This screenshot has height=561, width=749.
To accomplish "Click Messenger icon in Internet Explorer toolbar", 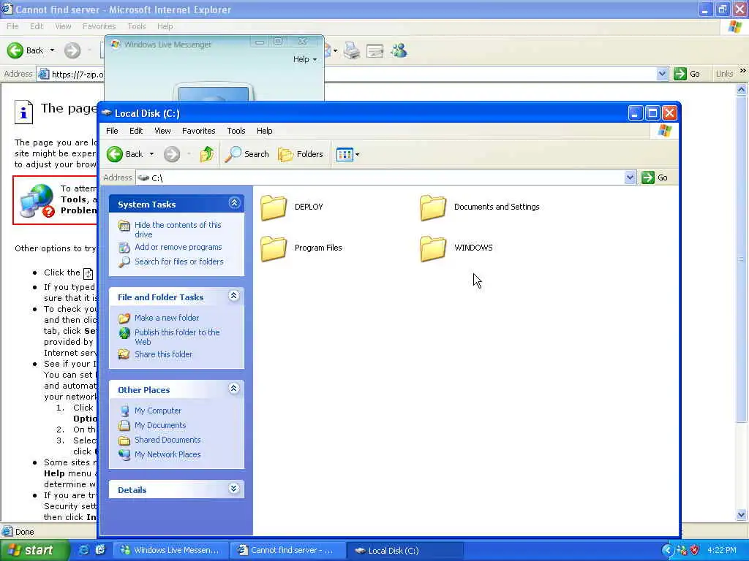I will 399,50.
